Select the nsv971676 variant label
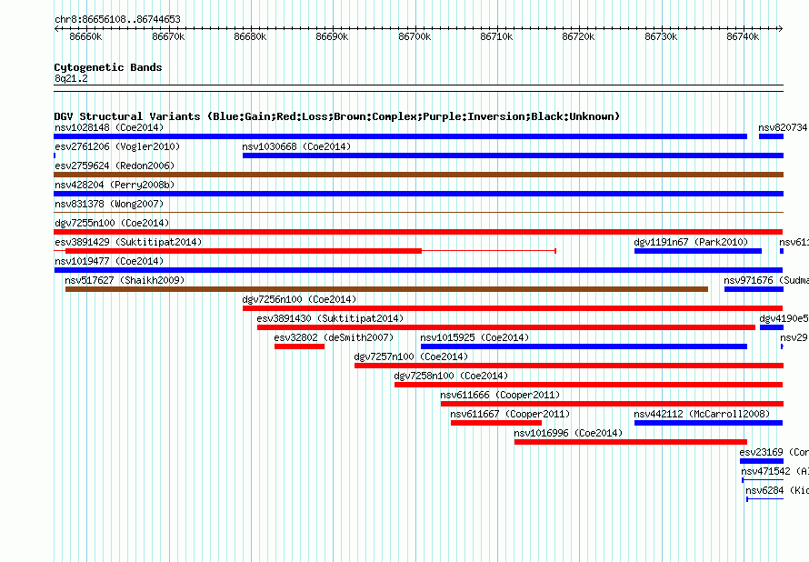Image resolution: width=809 pixels, height=562 pixels. coord(748,280)
